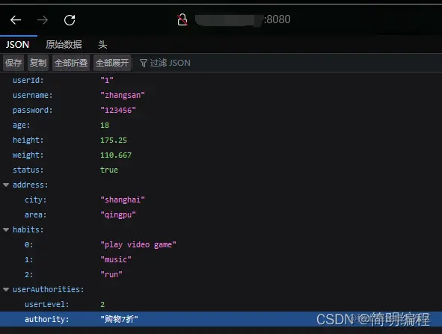442x334 pixels.
Task: Collapse the userAuthorities node triangle
Action: pyautogui.click(x=6, y=289)
